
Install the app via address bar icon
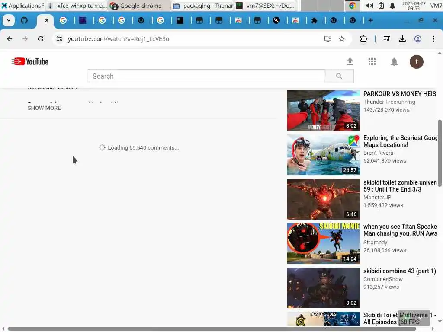[x=328, y=39]
